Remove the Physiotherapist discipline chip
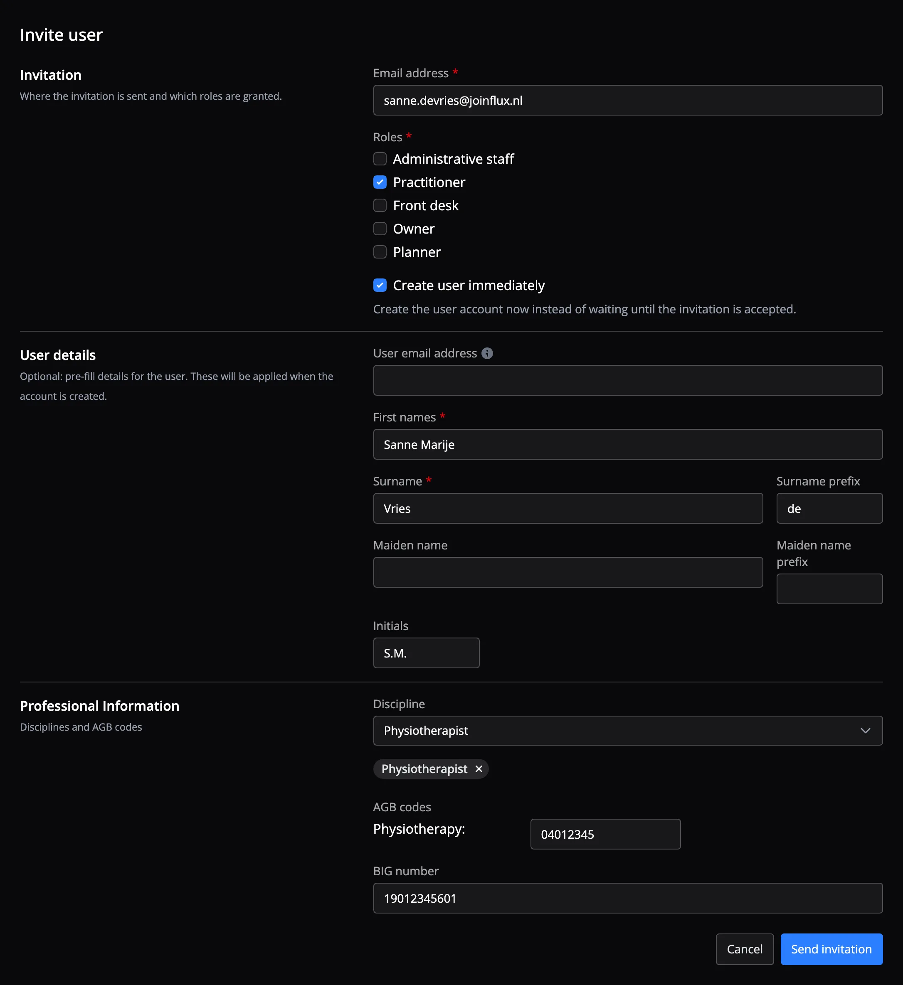This screenshot has height=985, width=903. [479, 769]
